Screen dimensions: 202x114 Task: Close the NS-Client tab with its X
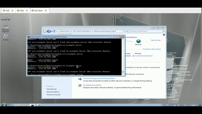(x=46, y=10)
